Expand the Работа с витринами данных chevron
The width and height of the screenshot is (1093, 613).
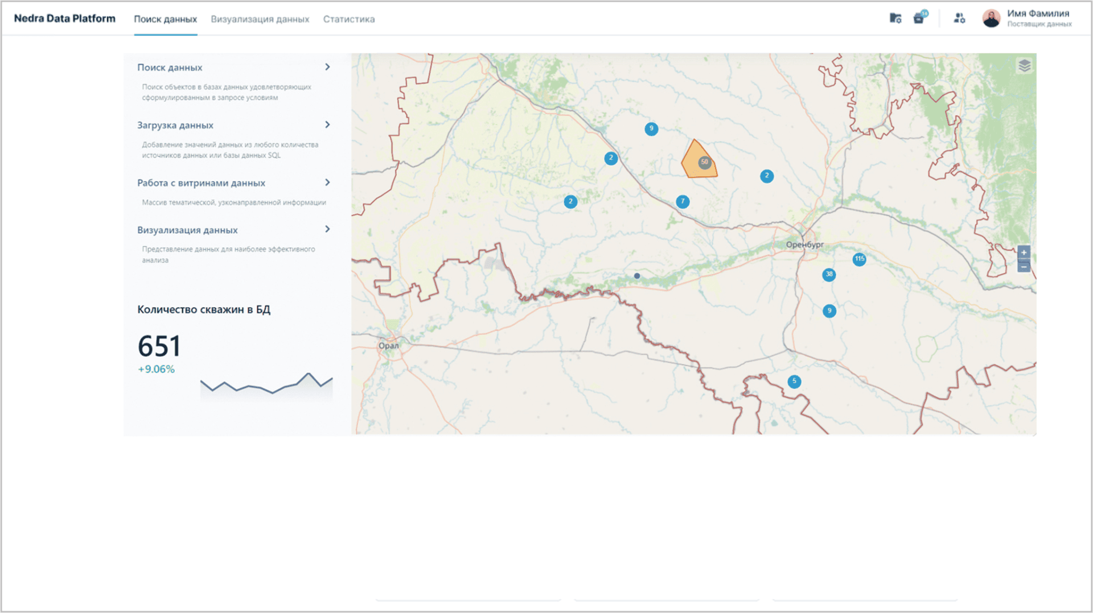[x=327, y=183]
